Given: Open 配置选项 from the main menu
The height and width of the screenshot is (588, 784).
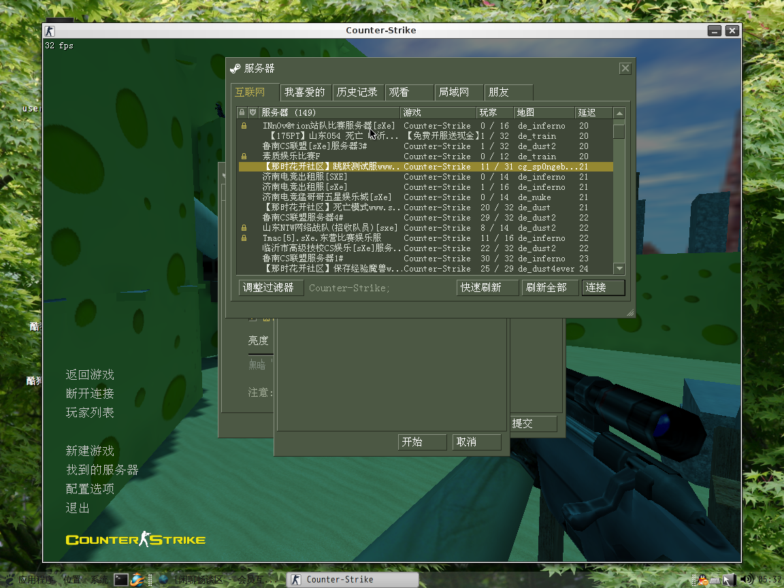Looking at the screenshot, I should (x=90, y=489).
